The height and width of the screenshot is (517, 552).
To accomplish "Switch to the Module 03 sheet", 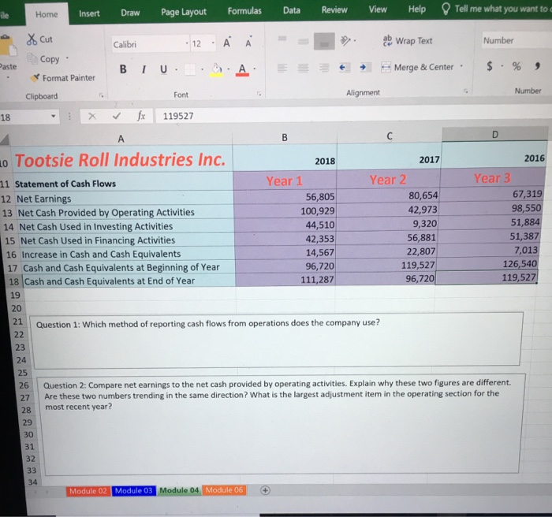I will tap(134, 491).
